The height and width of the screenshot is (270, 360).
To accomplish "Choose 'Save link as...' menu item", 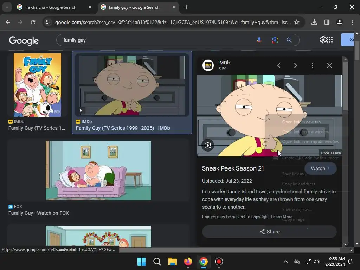I will coord(294,174).
